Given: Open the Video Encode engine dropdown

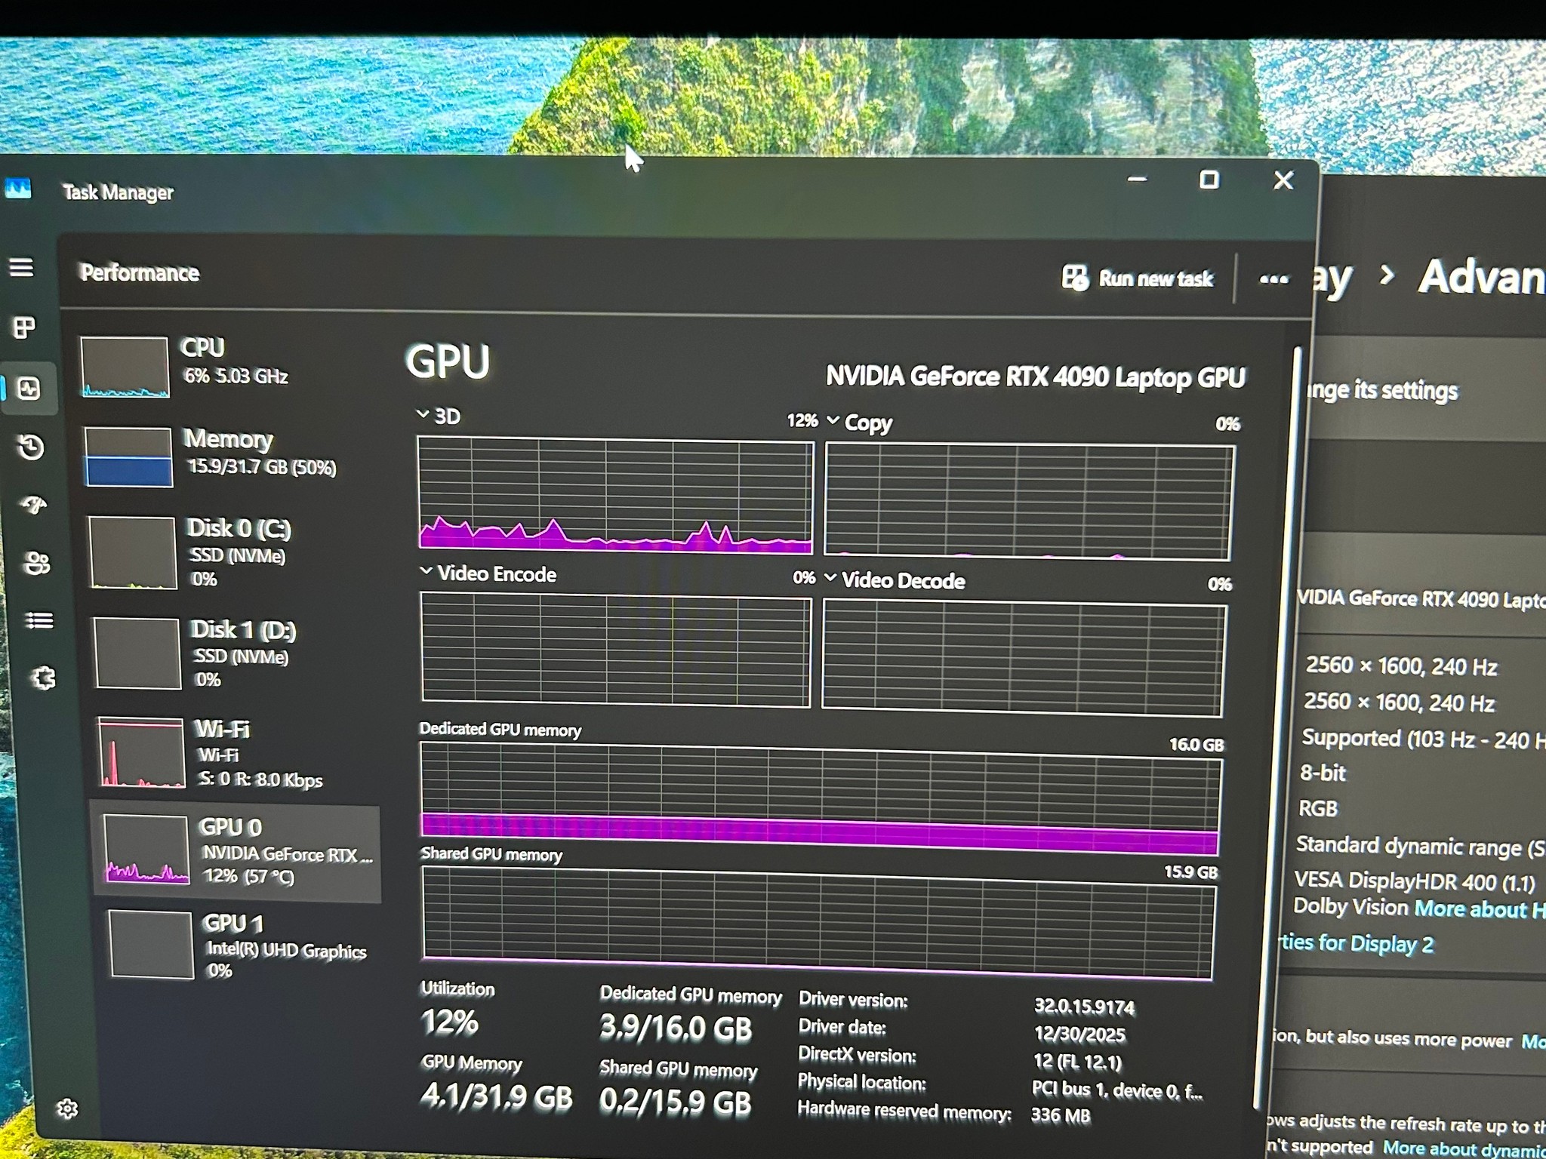Looking at the screenshot, I should tap(488, 574).
